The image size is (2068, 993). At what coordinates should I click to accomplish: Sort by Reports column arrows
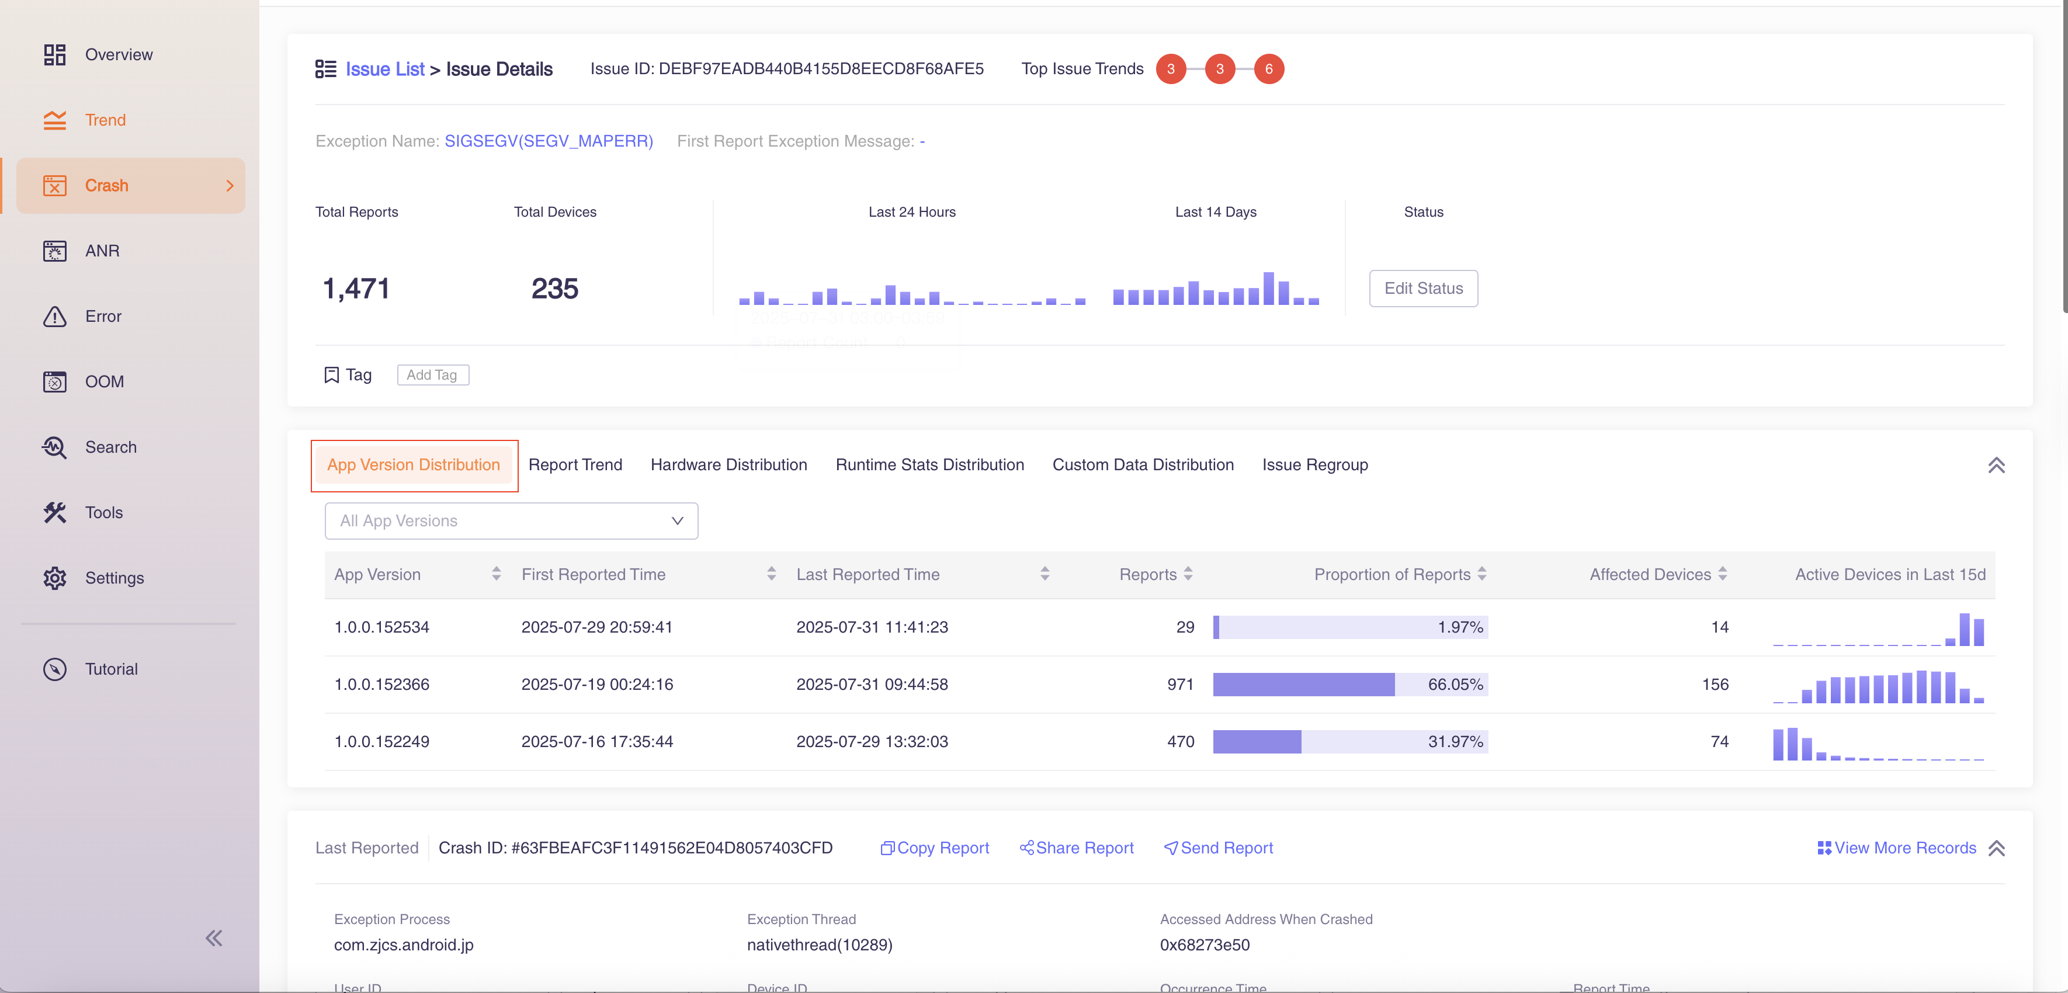1188,574
